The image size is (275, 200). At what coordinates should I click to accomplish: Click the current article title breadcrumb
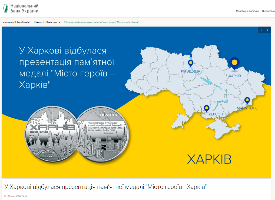(101, 22)
